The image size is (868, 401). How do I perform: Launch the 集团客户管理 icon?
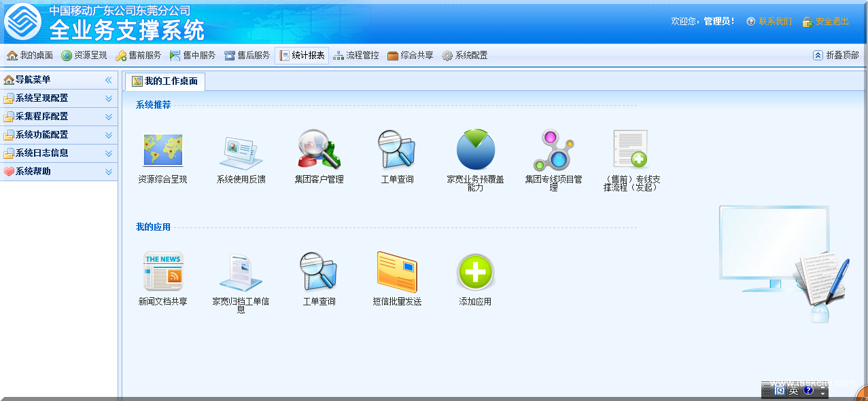319,149
